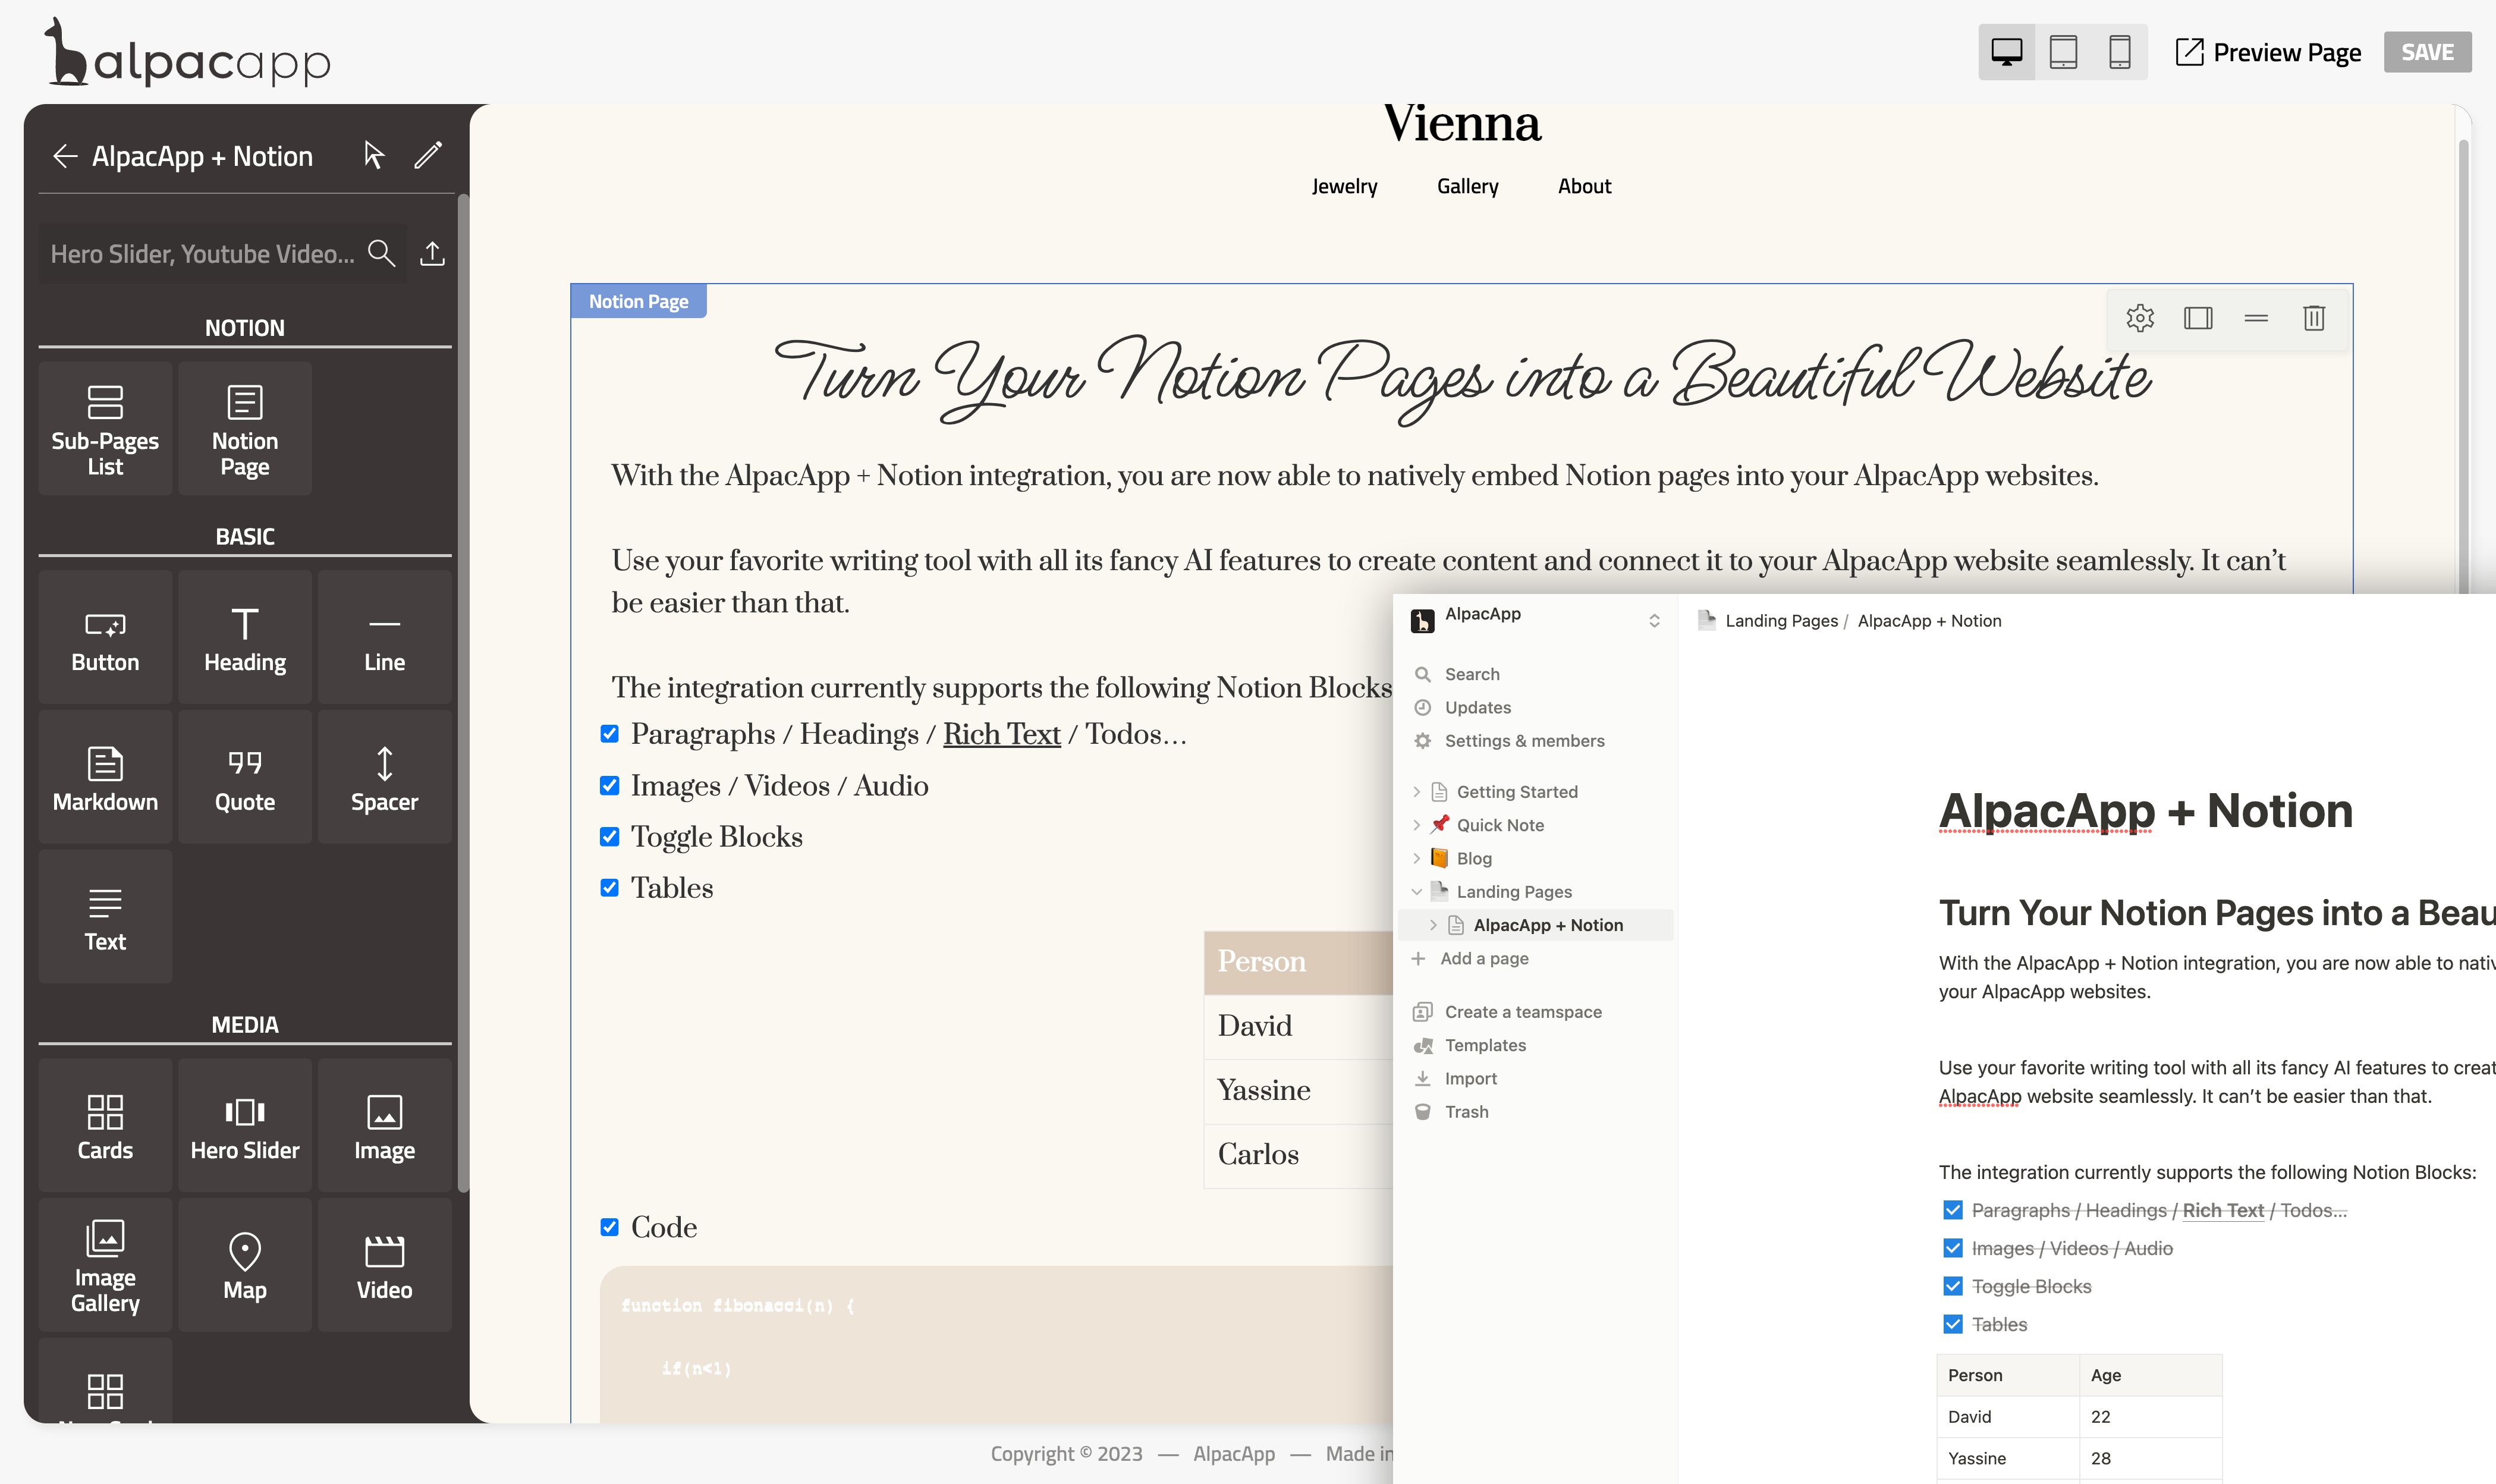Uncheck Tables todo in Notion window
Viewport: 2496px width, 1484px height.
[1952, 1324]
